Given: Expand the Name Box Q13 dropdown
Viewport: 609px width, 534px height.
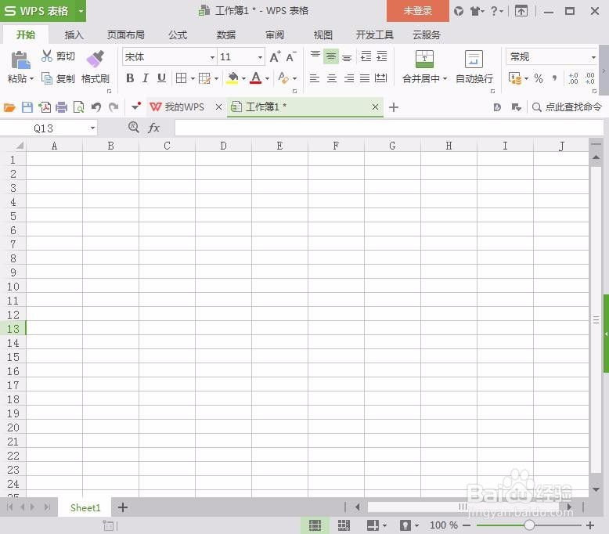Looking at the screenshot, I should point(92,128).
